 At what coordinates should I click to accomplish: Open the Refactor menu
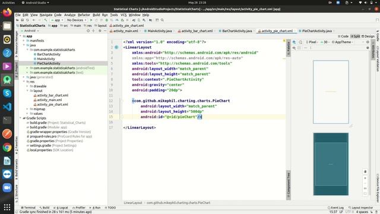[x=84, y=15]
